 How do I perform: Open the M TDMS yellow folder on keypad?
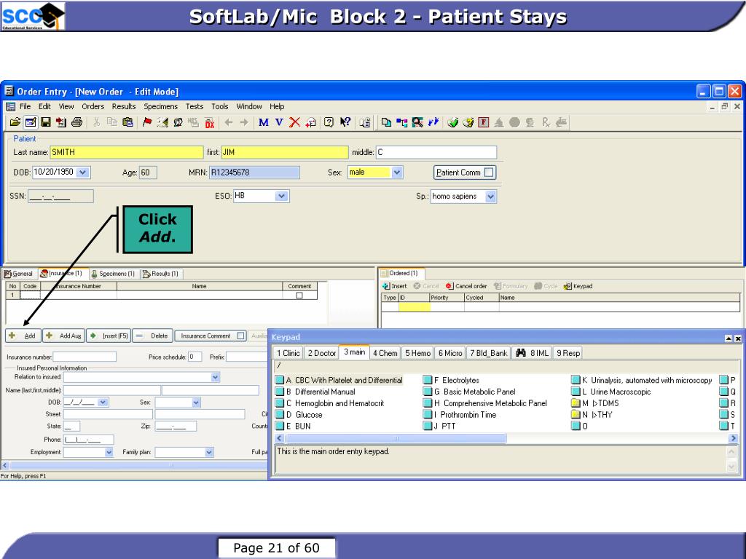pyautogui.click(x=596, y=403)
